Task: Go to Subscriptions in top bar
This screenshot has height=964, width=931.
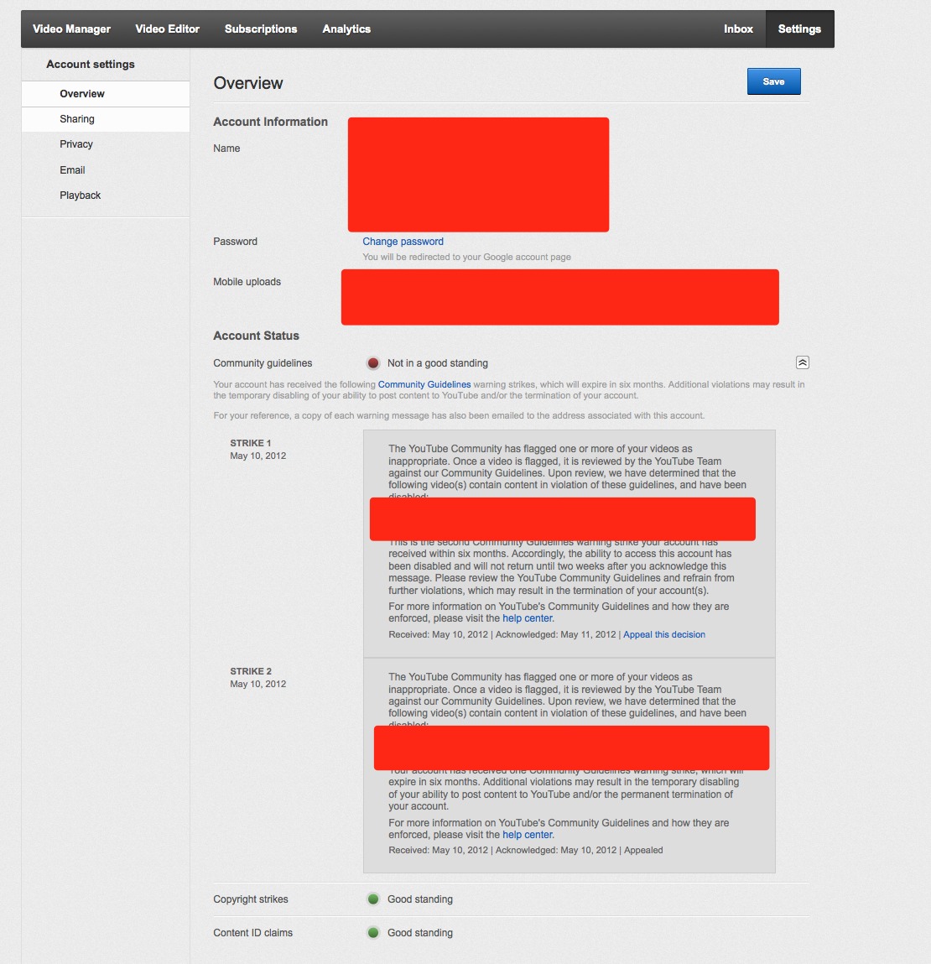Action: click(261, 29)
